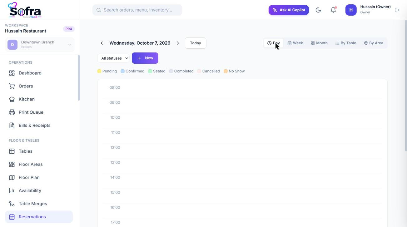Focus the search orders input field
The height and width of the screenshot is (227, 407).
pyautogui.click(x=137, y=10)
